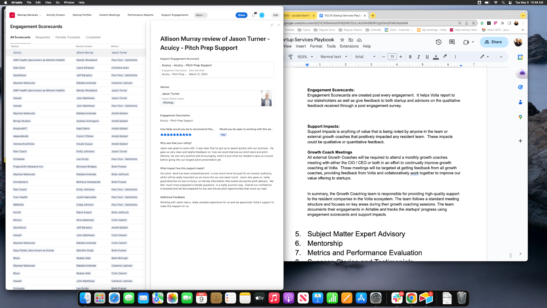Switch to the Requested scorecards tab
547x308 pixels.
click(43, 37)
